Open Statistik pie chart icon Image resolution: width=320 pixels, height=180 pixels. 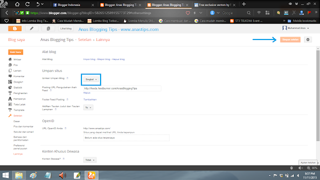10,87
